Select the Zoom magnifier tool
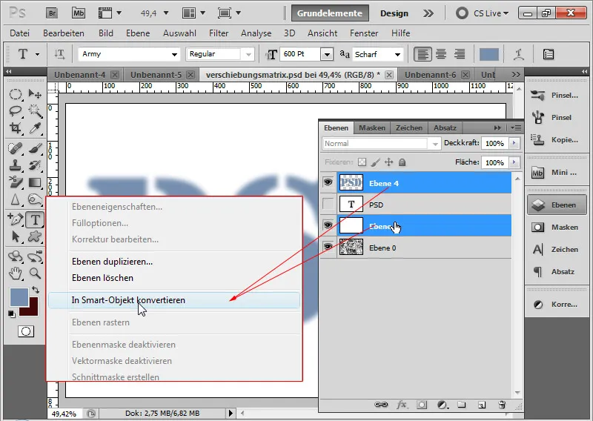The width and height of the screenshot is (593, 421). click(35, 273)
